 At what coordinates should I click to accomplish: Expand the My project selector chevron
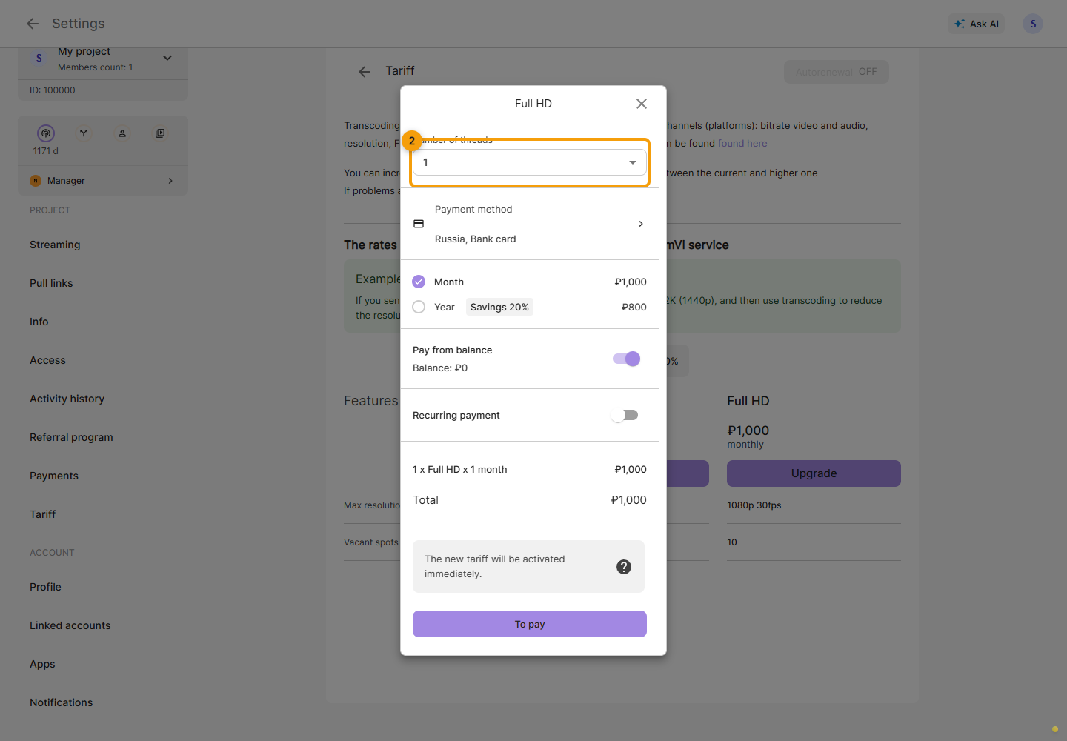(167, 58)
